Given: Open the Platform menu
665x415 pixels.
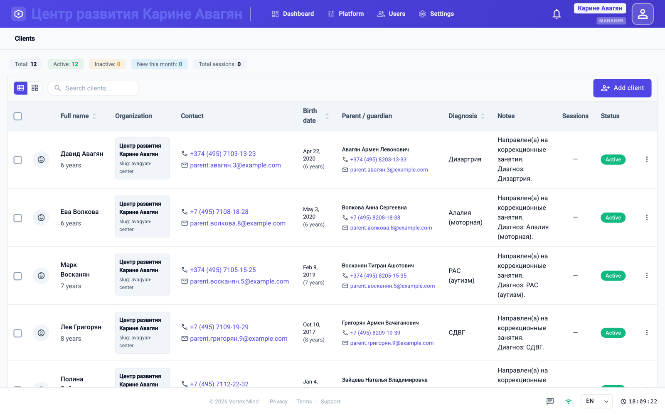Looking at the screenshot, I should click(345, 14).
